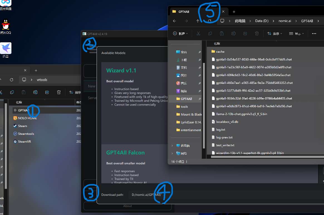This screenshot has height=215, width=324.
Task: Select pinned GPT4All folder in navigation pane
Action: pos(185,99)
